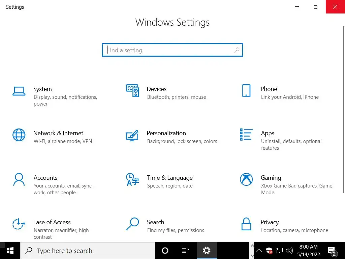Image resolution: width=345 pixels, height=259 pixels.
Task: Open Accounts person icon
Action: click(x=19, y=179)
